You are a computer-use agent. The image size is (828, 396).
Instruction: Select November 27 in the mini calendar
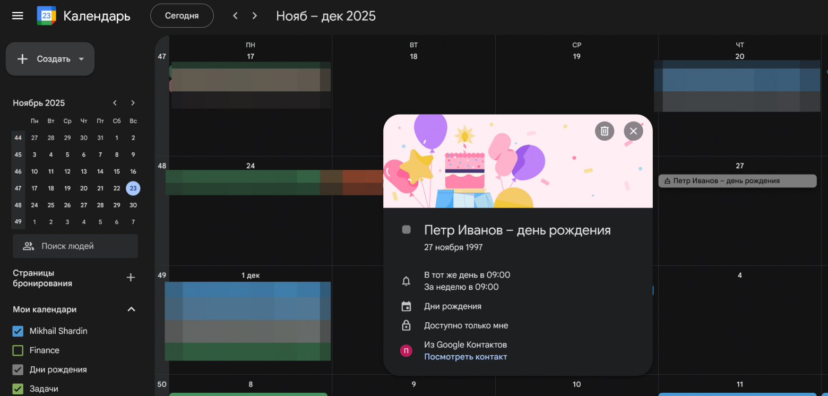pos(83,205)
